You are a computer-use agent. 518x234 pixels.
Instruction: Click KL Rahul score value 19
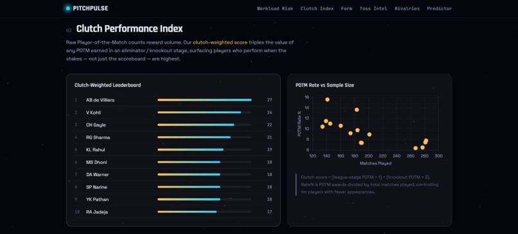pos(269,150)
